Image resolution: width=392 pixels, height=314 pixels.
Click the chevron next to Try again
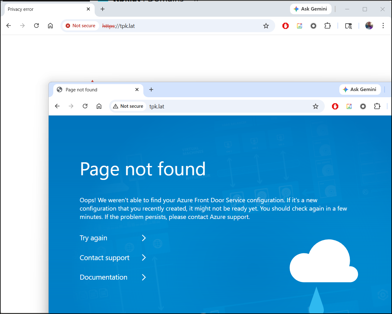tap(144, 238)
